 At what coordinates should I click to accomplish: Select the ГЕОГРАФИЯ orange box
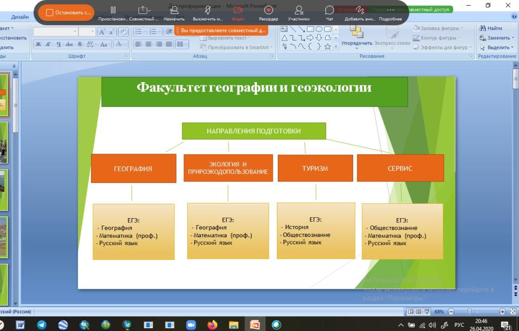133,169
